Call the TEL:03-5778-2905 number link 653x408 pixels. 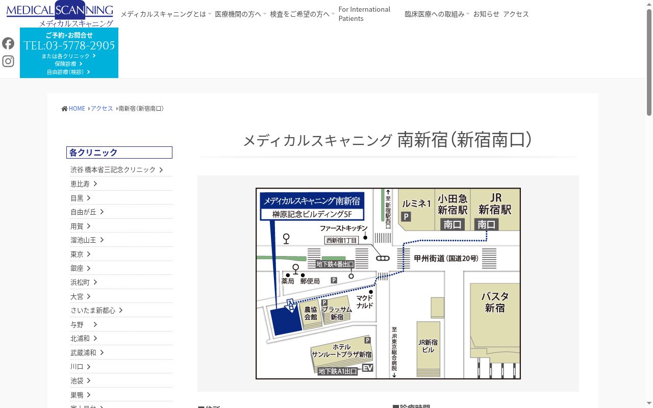69,45
